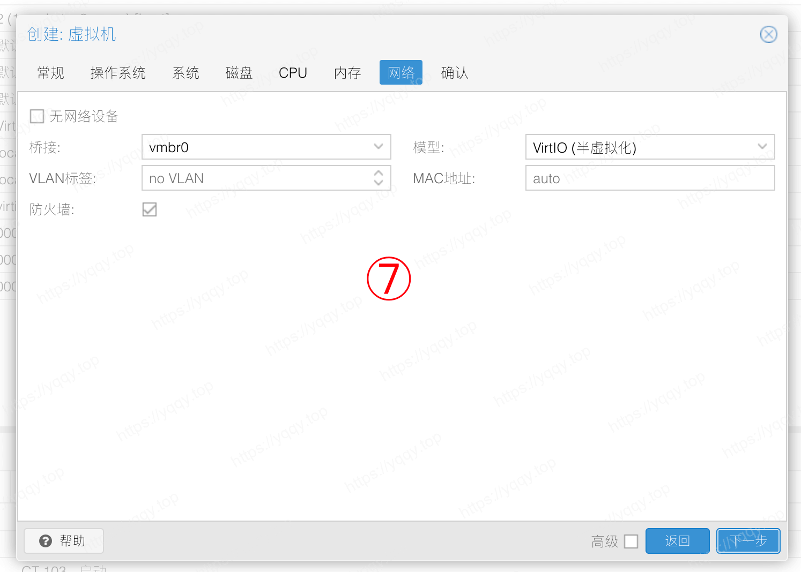Open the 系统 tab

tap(186, 73)
